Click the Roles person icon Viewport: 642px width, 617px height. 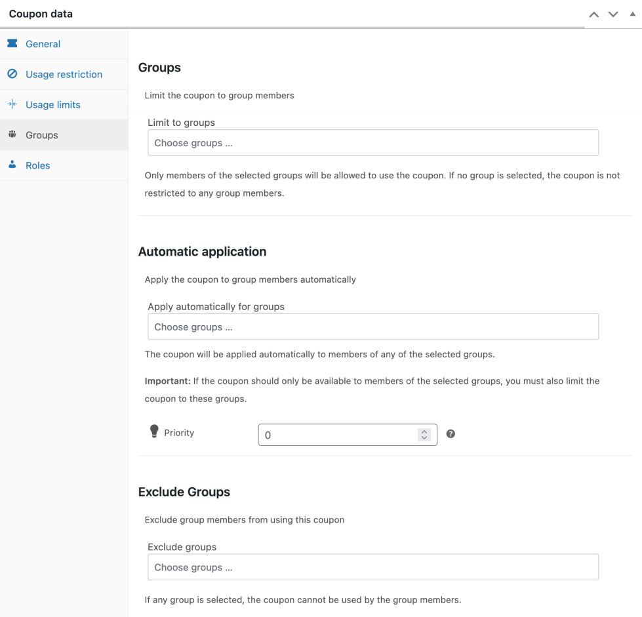pos(12,165)
